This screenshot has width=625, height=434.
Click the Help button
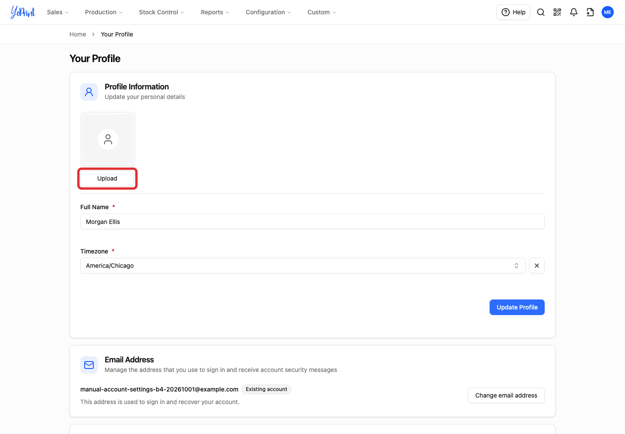click(513, 12)
